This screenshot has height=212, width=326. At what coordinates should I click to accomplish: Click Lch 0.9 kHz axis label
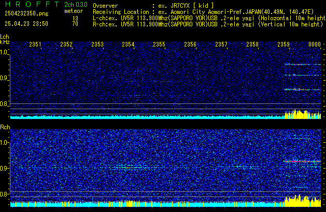click(x=4, y=78)
